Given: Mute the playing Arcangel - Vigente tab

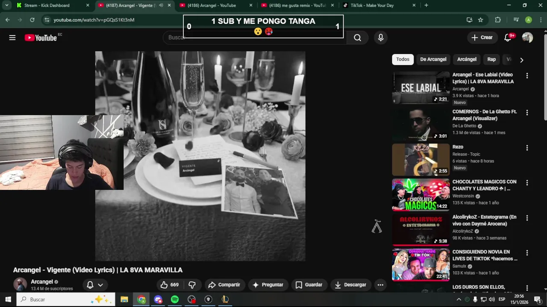Looking at the screenshot, I should tap(161, 6).
